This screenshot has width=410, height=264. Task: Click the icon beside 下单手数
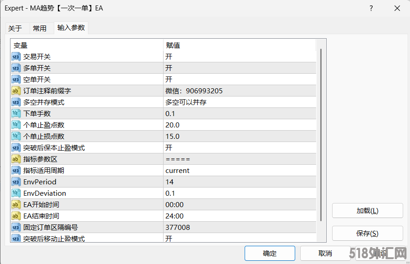coord(16,114)
